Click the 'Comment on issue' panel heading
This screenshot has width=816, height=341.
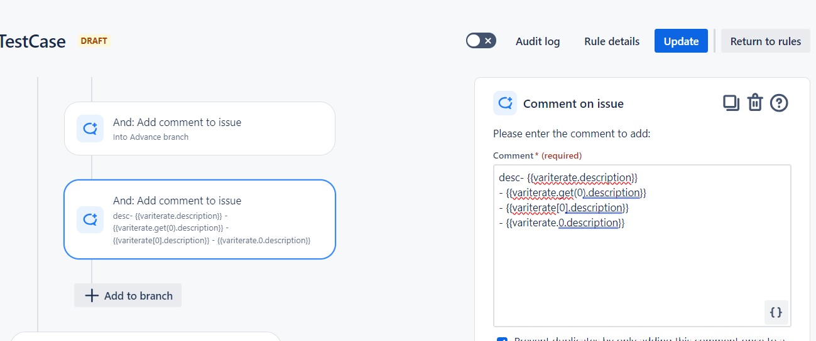[x=574, y=104]
